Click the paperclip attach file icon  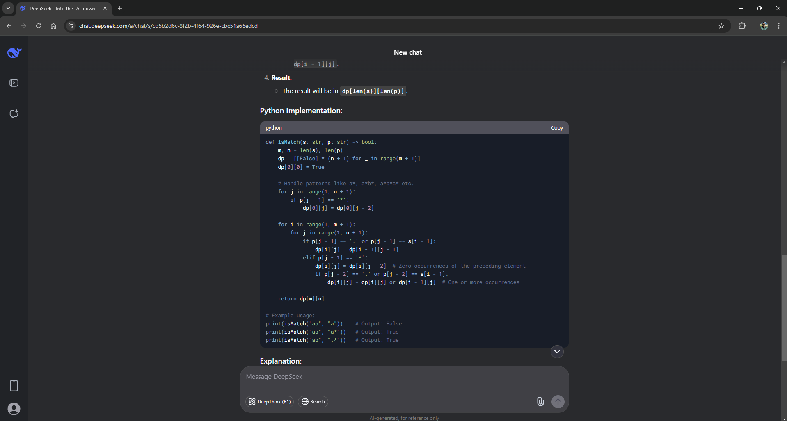(540, 402)
